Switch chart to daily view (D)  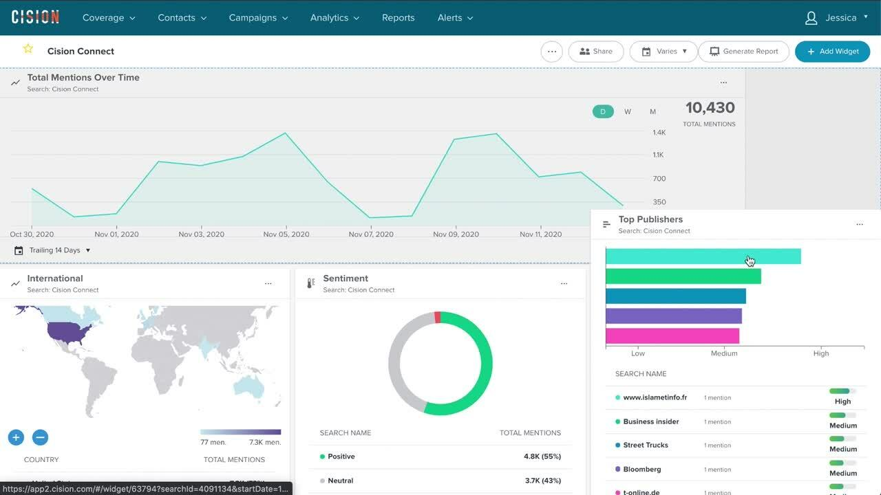coord(603,111)
